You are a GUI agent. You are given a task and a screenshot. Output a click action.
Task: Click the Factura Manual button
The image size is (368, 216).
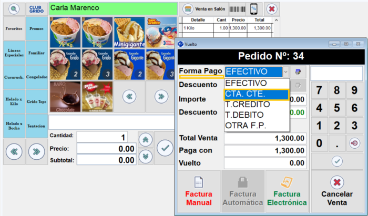[x=199, y=192]
